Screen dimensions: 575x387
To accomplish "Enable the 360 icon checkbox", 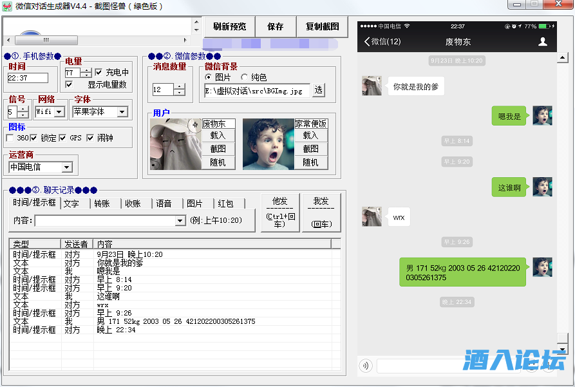I will (x=10, y=138).
